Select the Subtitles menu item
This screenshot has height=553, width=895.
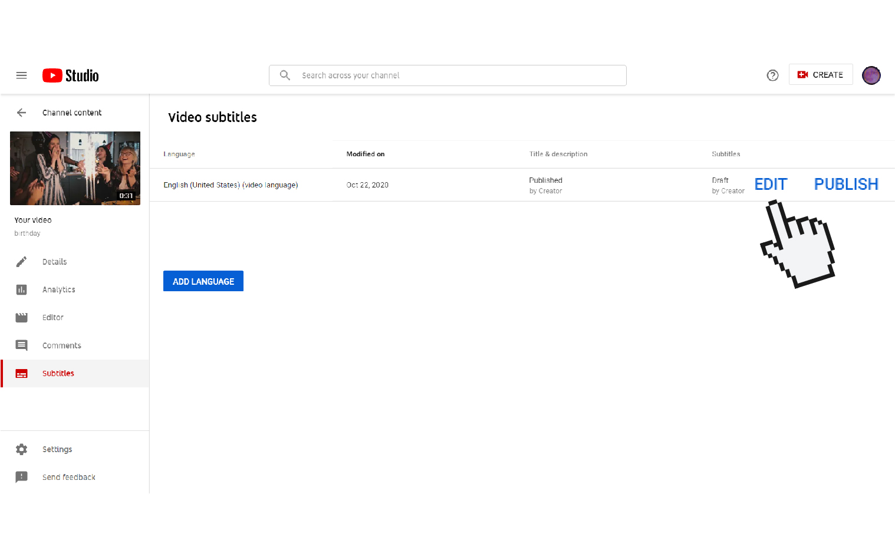click(x=75, y=373)
